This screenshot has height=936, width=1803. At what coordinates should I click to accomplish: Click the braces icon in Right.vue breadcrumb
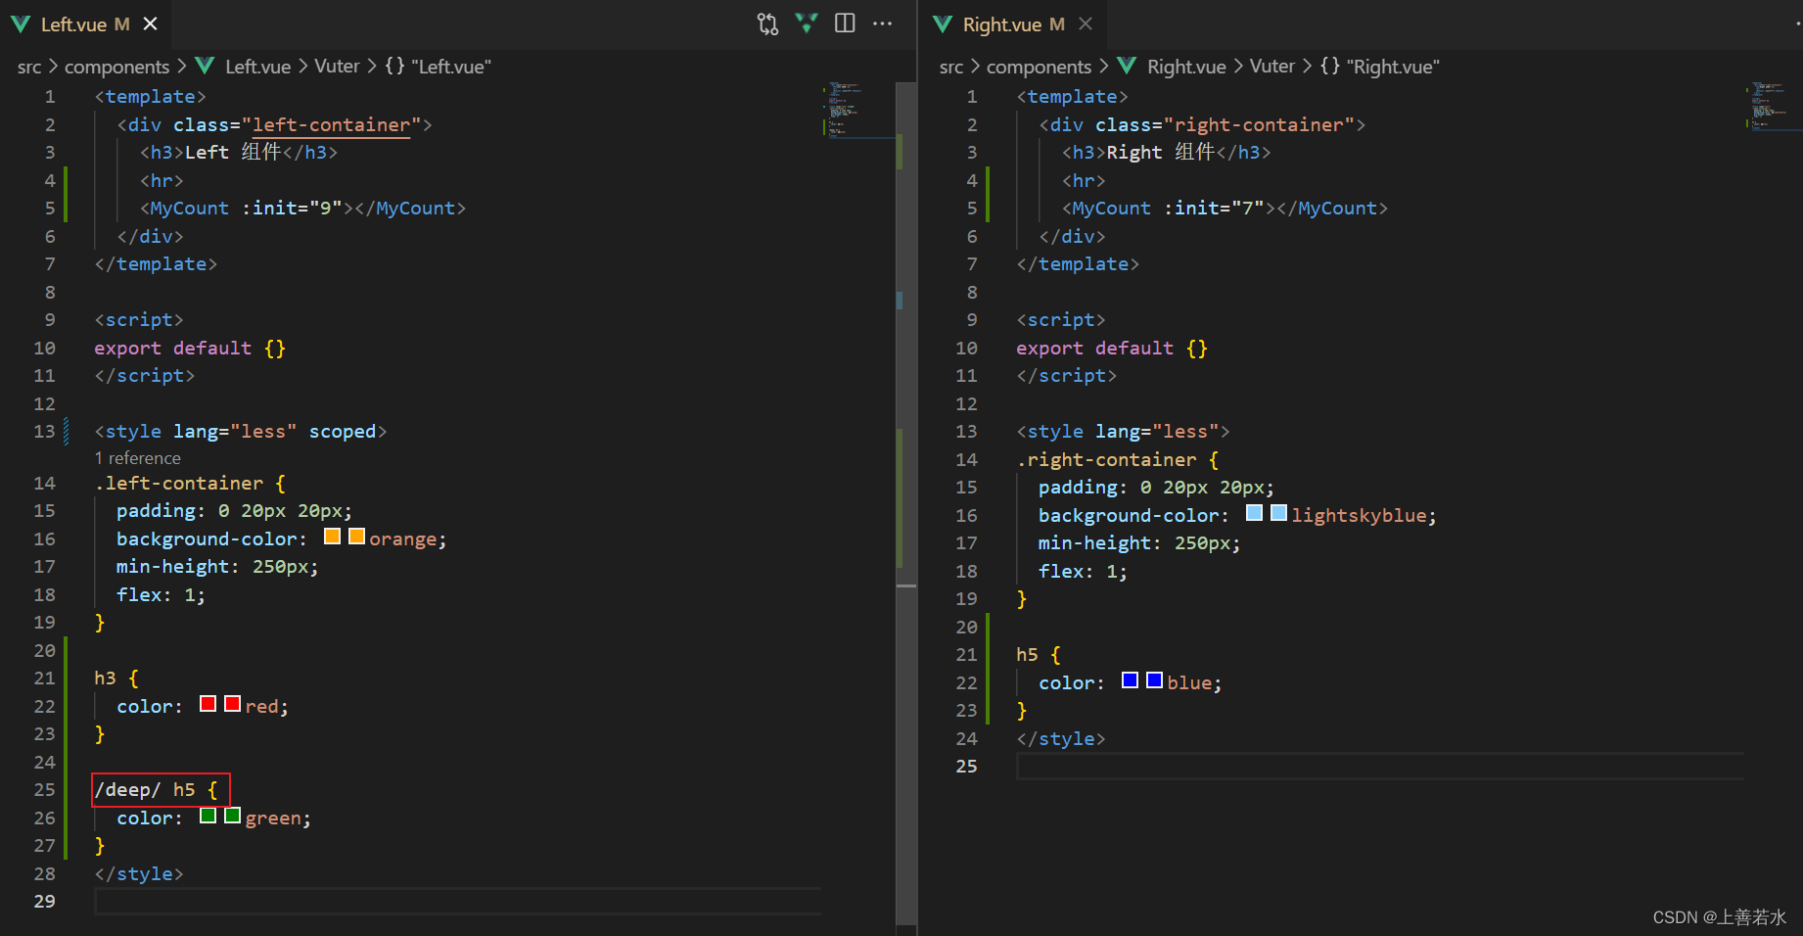pyautogui.click(x=1329, y=66)
